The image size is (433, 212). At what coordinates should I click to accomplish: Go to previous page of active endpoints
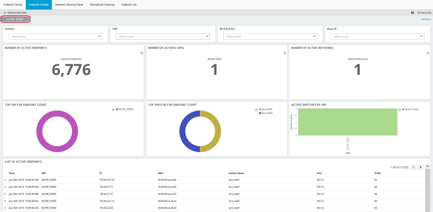click(x=414, y=167)
